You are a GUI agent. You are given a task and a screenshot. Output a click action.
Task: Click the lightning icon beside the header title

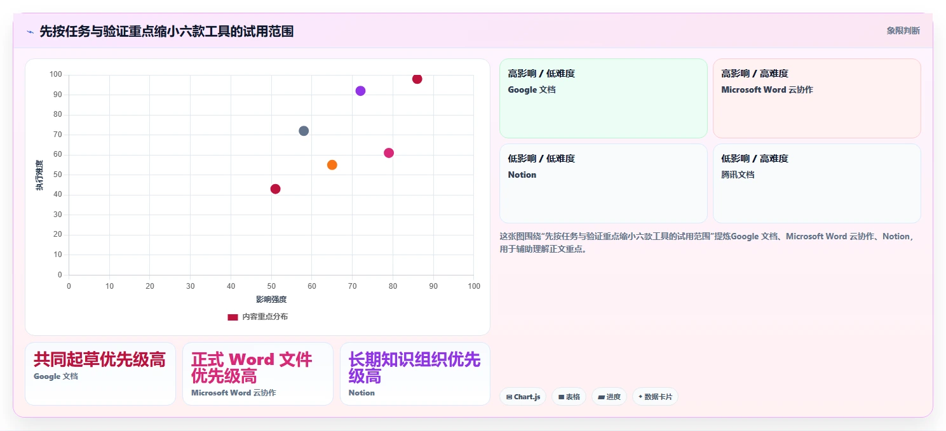[x=30, y=32]
